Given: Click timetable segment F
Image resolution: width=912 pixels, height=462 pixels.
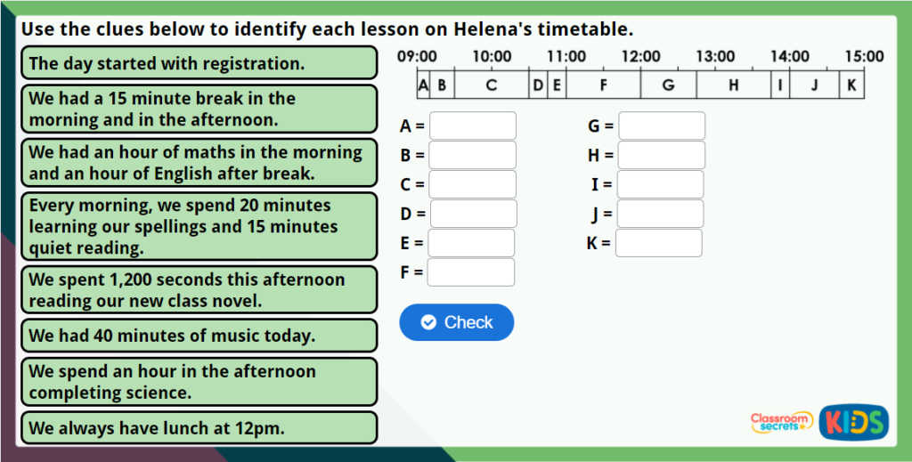Looking at the screenshot, I should (x=603, y=85).
